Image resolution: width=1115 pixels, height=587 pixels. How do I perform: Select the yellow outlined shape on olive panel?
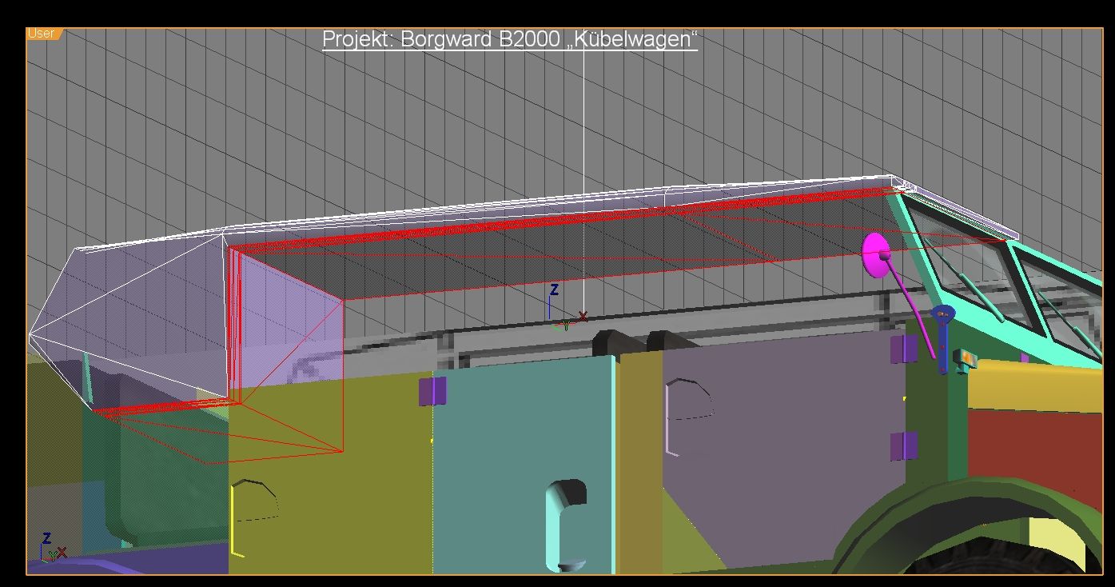(253, 517)
